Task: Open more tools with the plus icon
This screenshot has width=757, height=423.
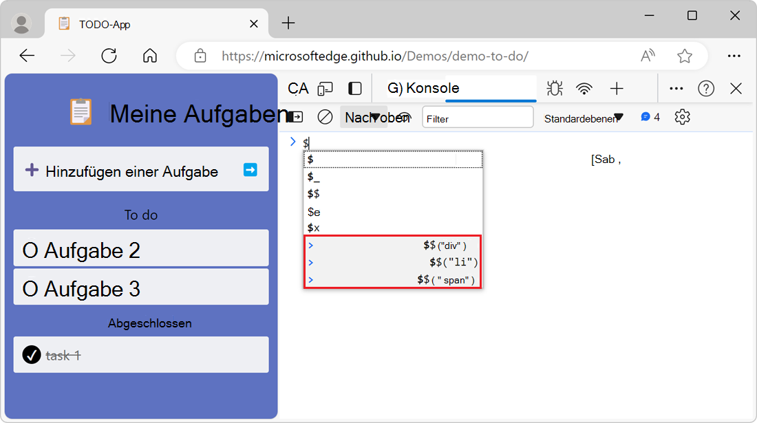Action: pyautogui.click(x=617, y=88)
